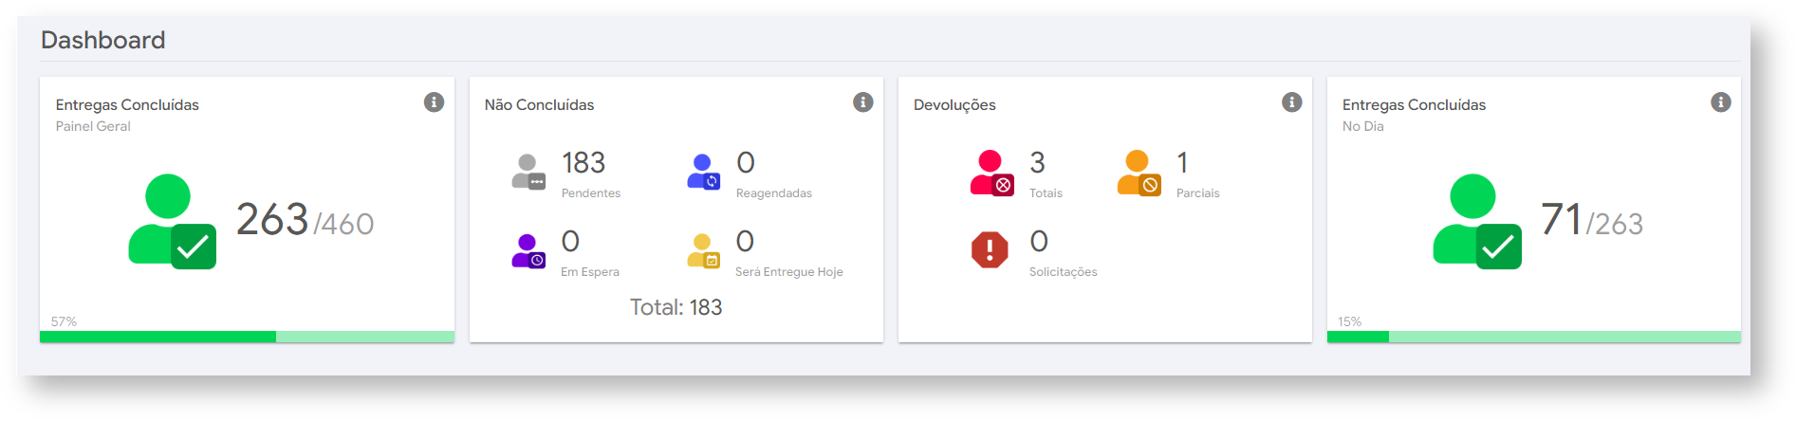The height and width of the screenshot is (421, 1796).
Task: Click the Solicitações label
Action: point(1064,272)
